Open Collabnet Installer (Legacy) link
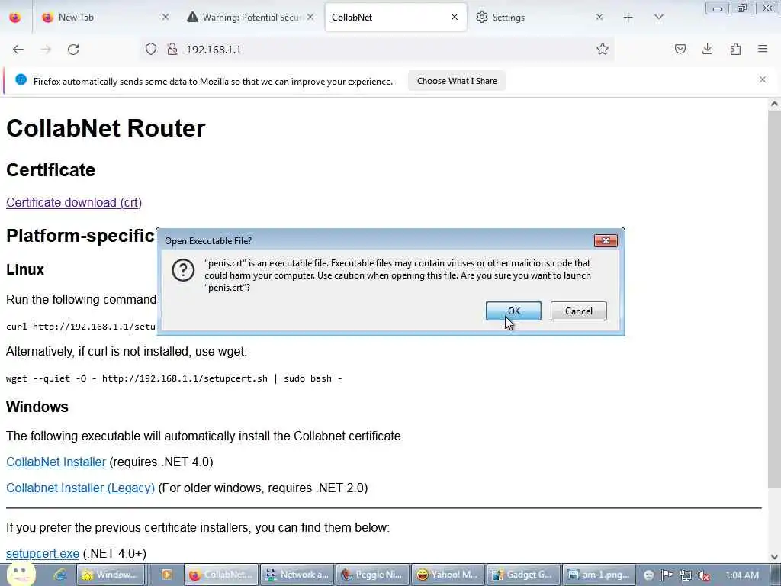This screenshot has width=781, height=586. pyautogui.click(x=80, y=488)
